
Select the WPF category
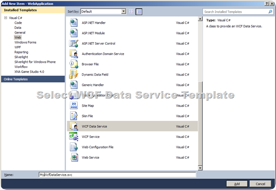(18, 47)
